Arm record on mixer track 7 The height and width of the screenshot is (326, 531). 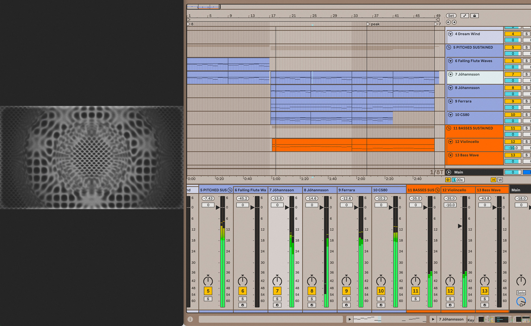(x=277, y=305)
